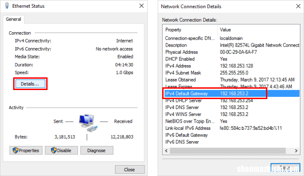Click the fe80 link-local address value
Viewport: 304px width, 176px height.
(x=251, y=128)
